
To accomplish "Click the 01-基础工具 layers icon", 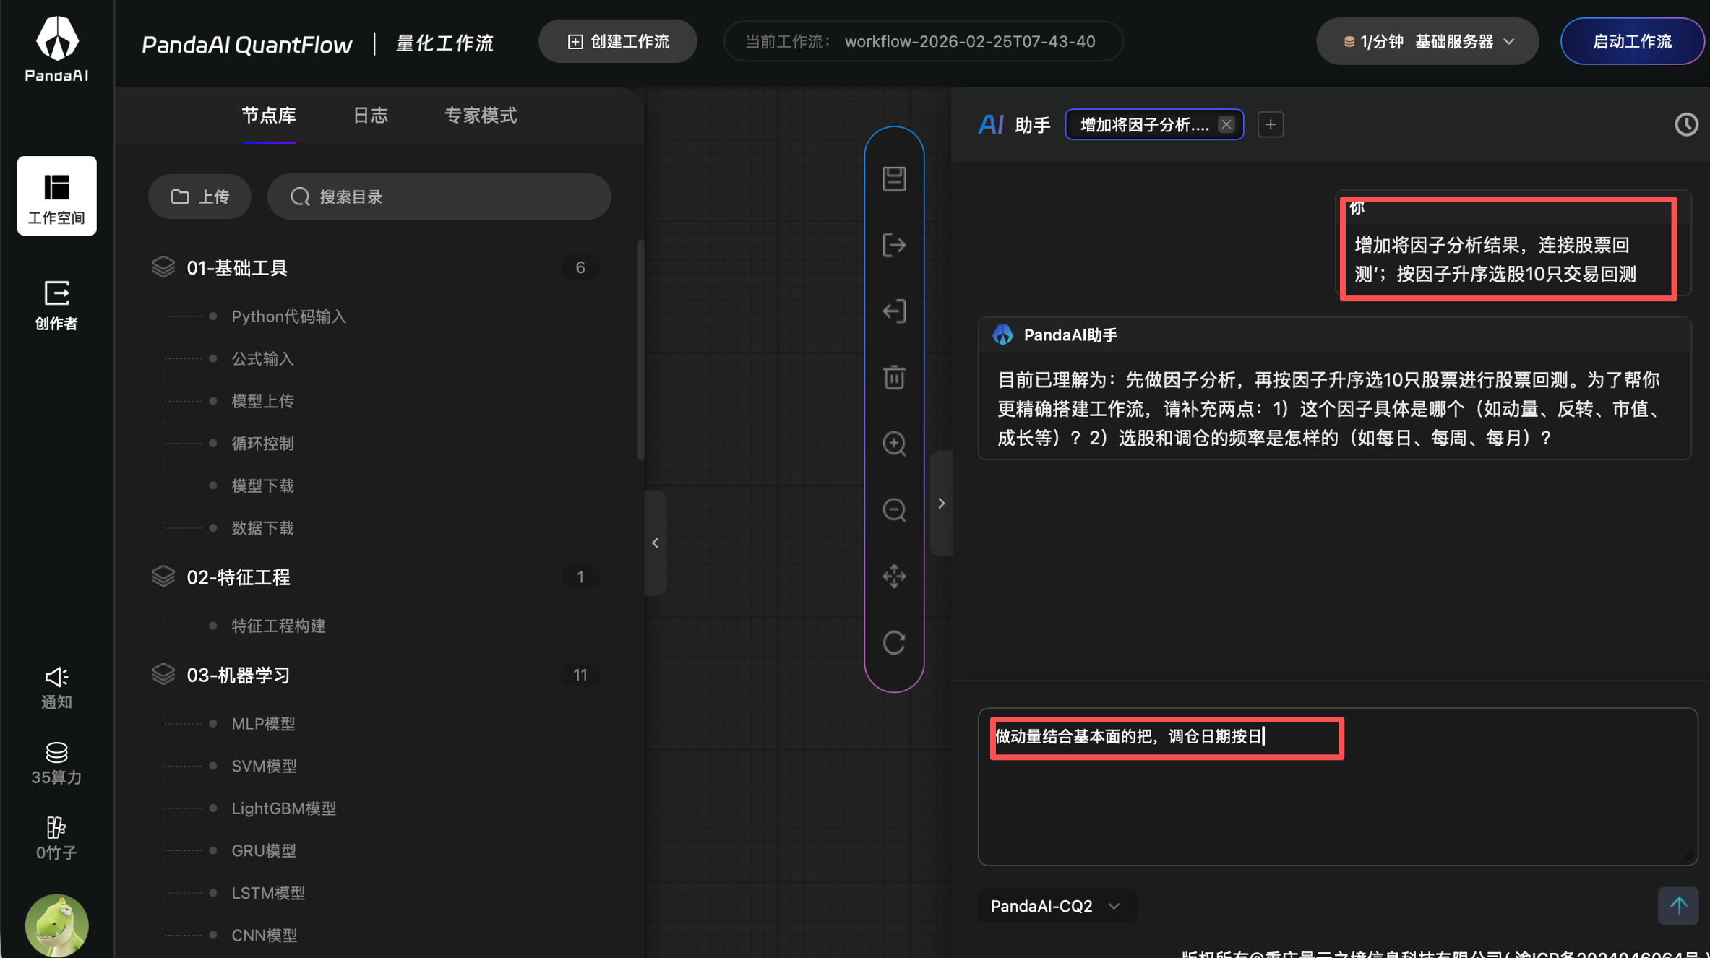I will click(163, 267).
